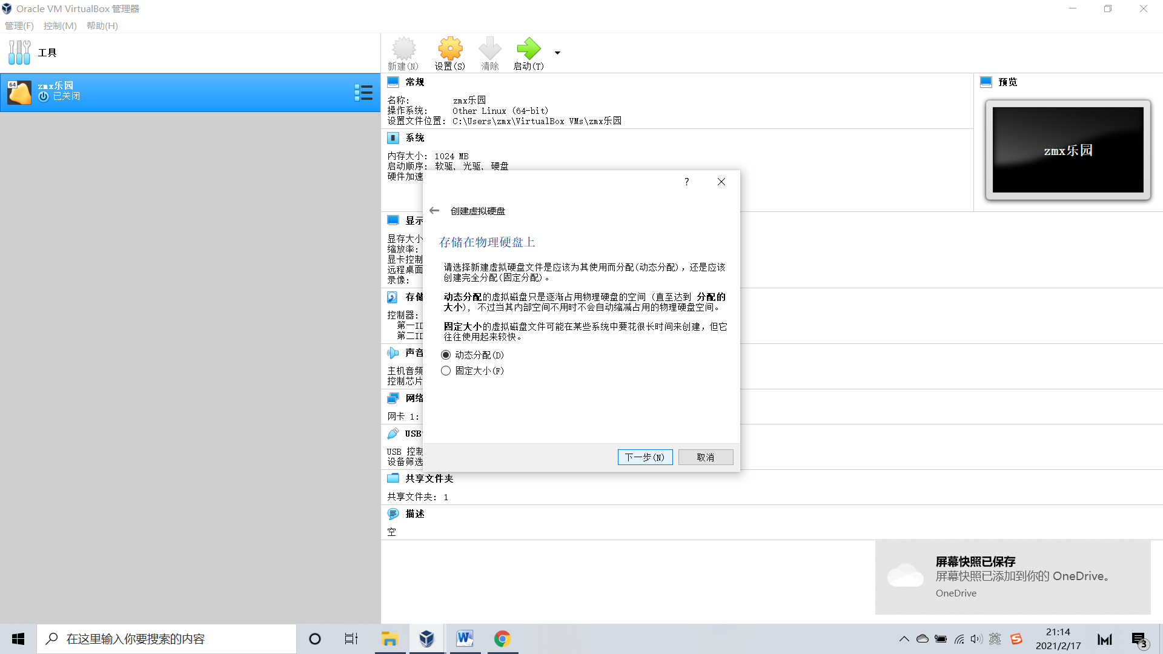Open the 管理(F) menu
Viewport: 1163px width, 654px height.
[19, 25]
